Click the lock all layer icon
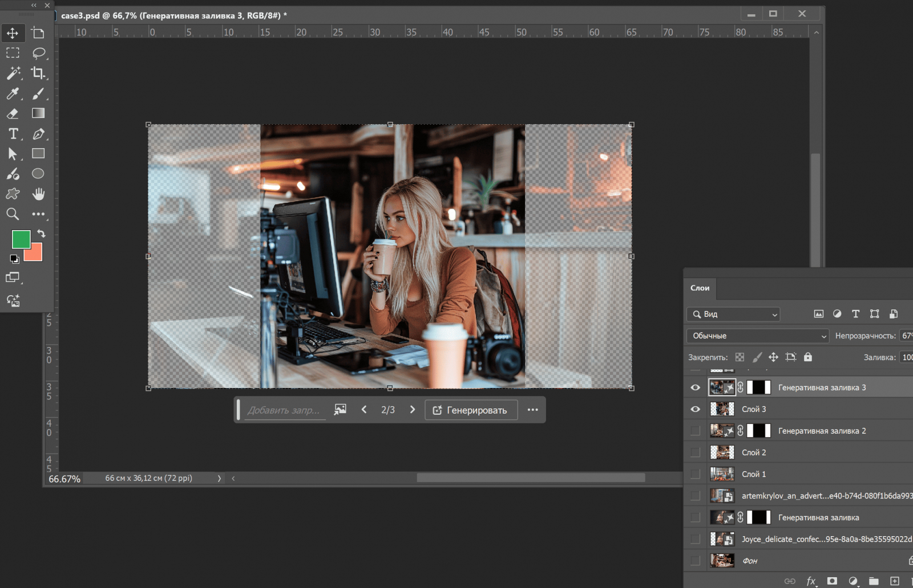 click(x=807, y=357)
